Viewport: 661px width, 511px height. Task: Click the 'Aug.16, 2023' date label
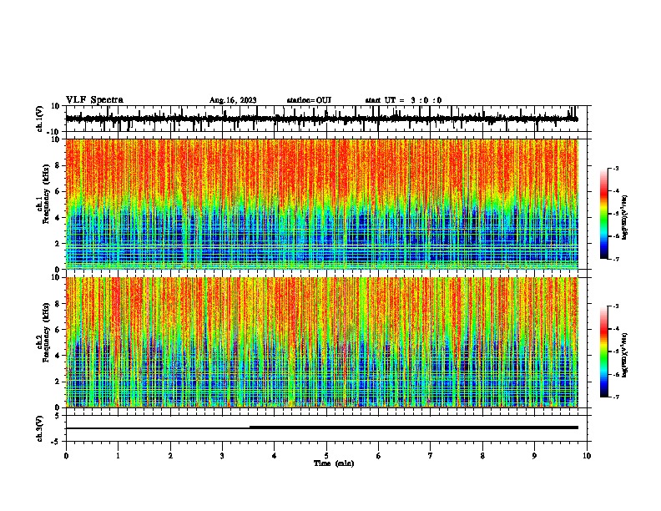click(x=233, y=100)
